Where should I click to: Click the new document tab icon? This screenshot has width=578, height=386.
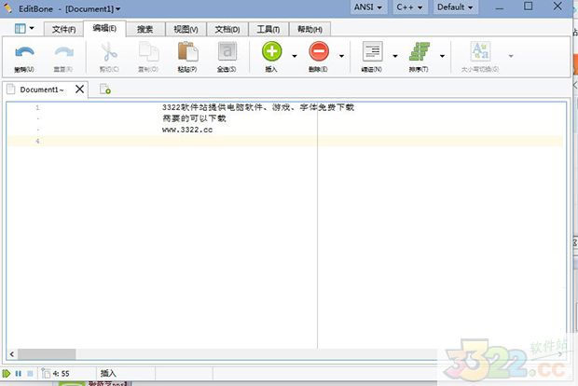pyautogui.click(x=105, y=90)
